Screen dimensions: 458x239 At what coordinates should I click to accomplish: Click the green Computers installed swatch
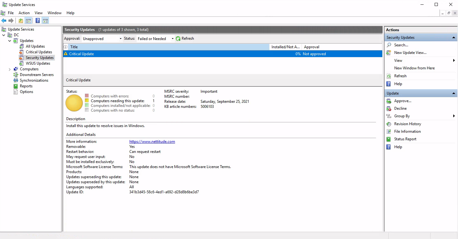coord(87,105)
